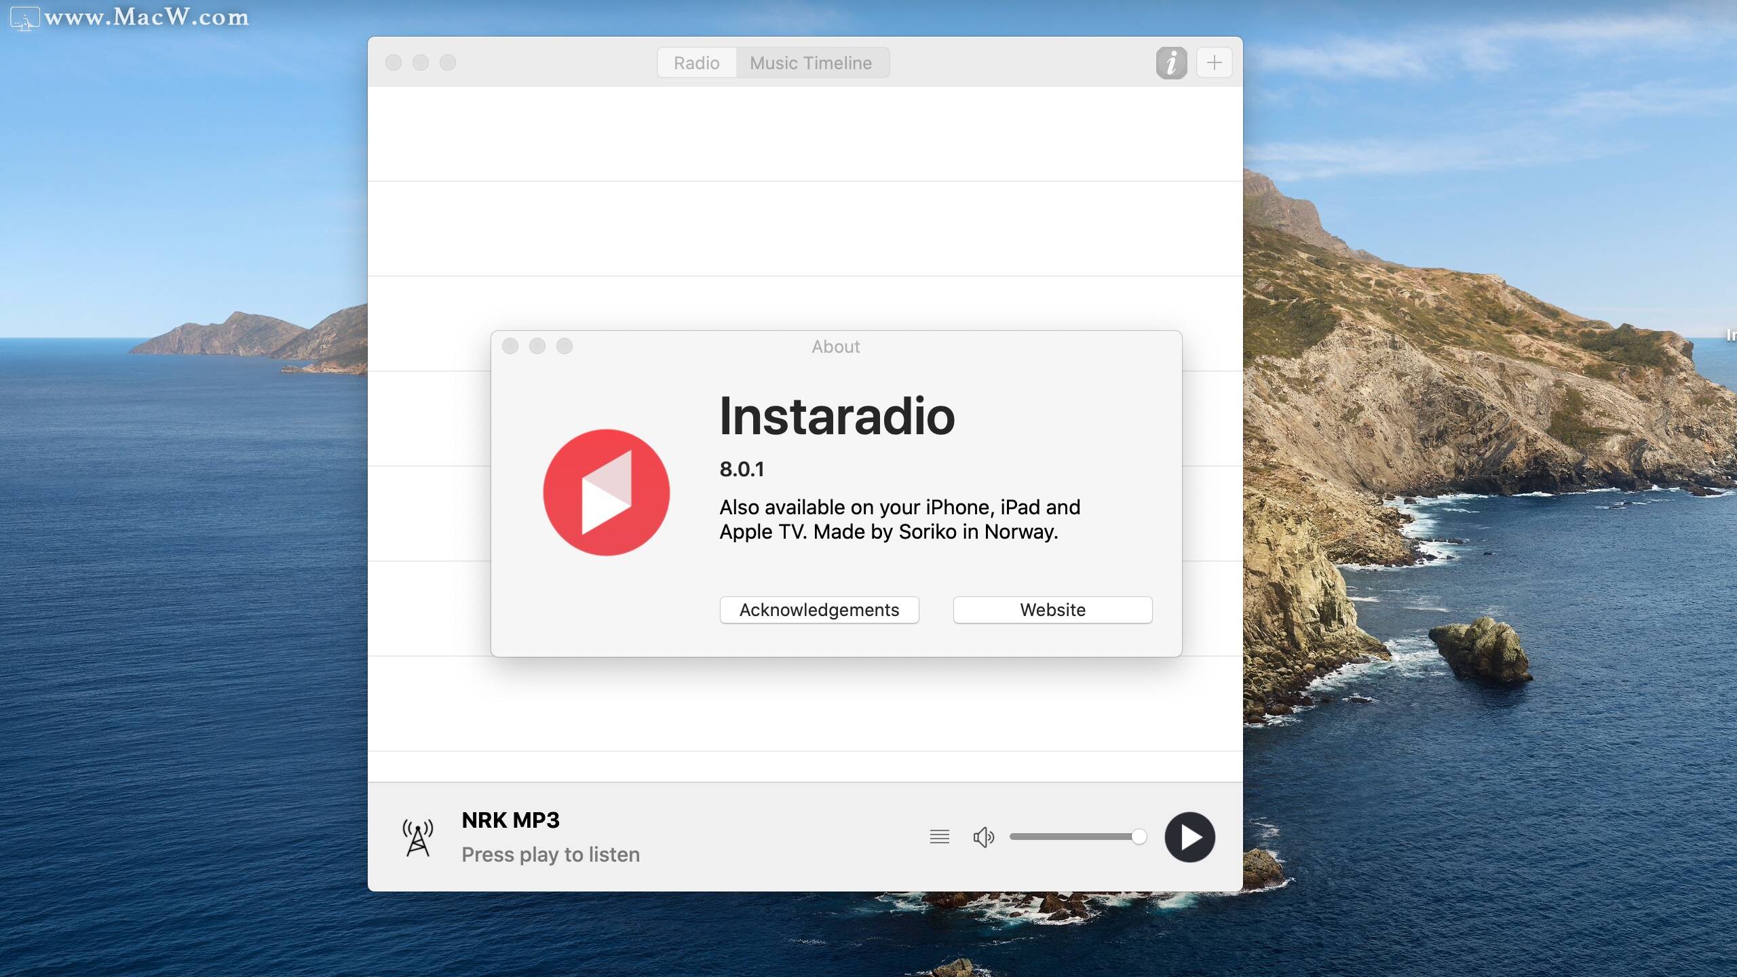Open the info button in the toolbar

[x=1171, y=63]
